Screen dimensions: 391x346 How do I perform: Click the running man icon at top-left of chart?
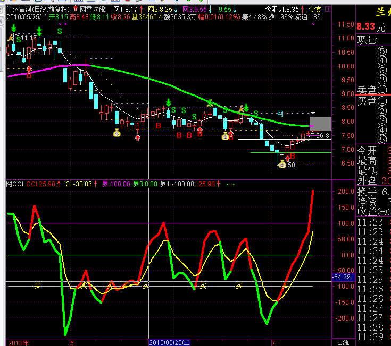click(11, 37)
